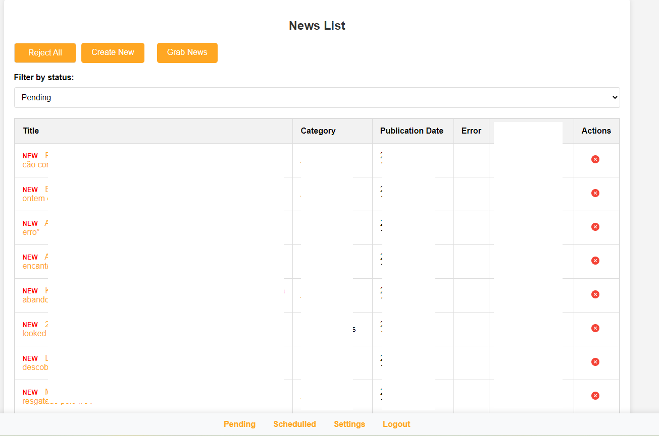659x436 pixels.
Task: Delete the "resgata" news row using X icon
Action: [x=595, y=396]
